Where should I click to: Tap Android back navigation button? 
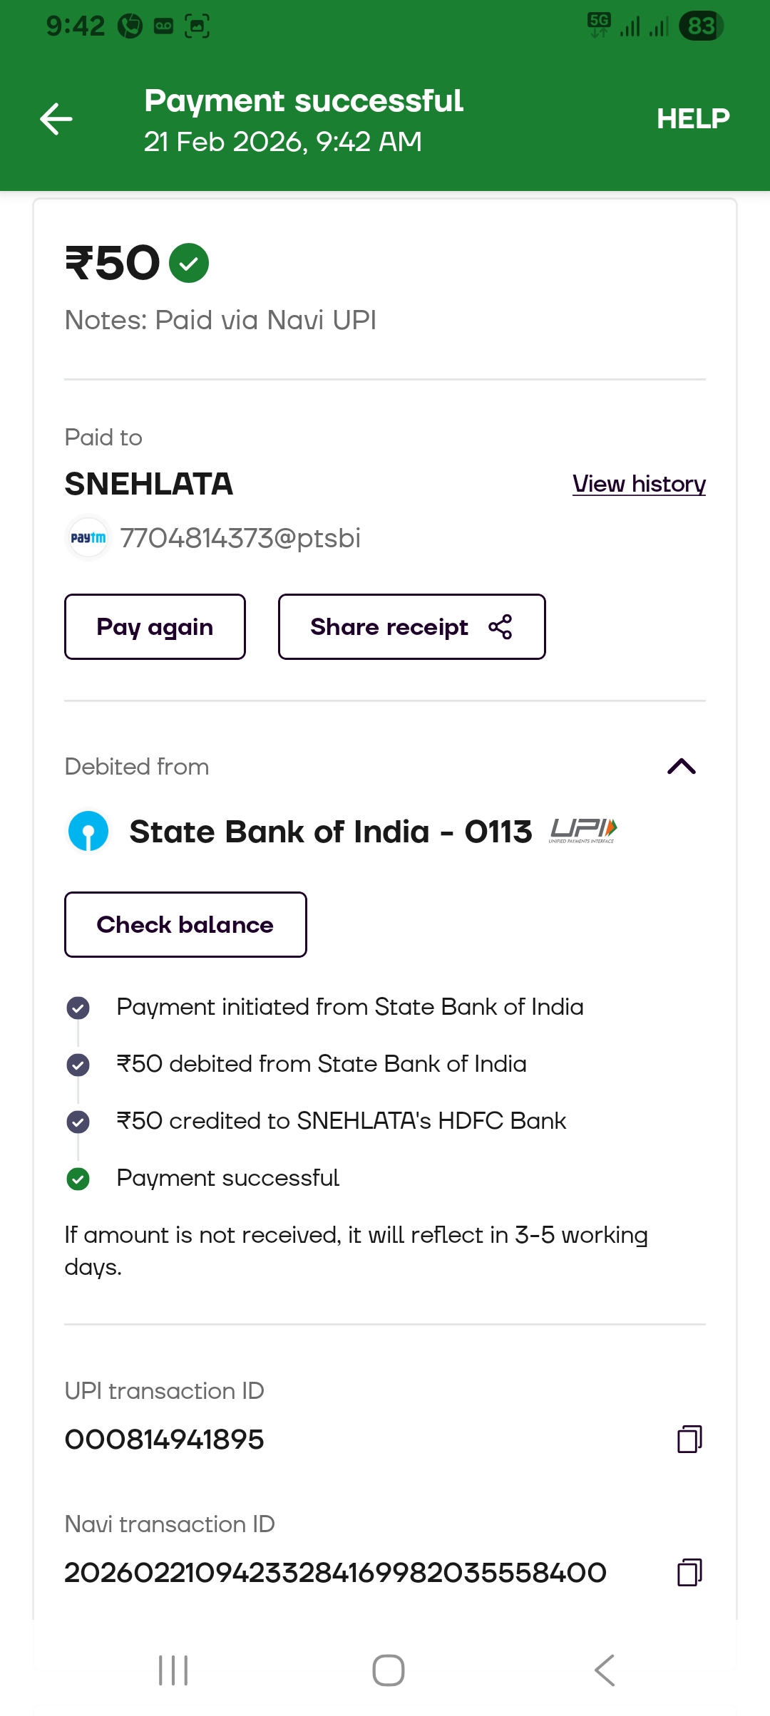(604, 1670)
